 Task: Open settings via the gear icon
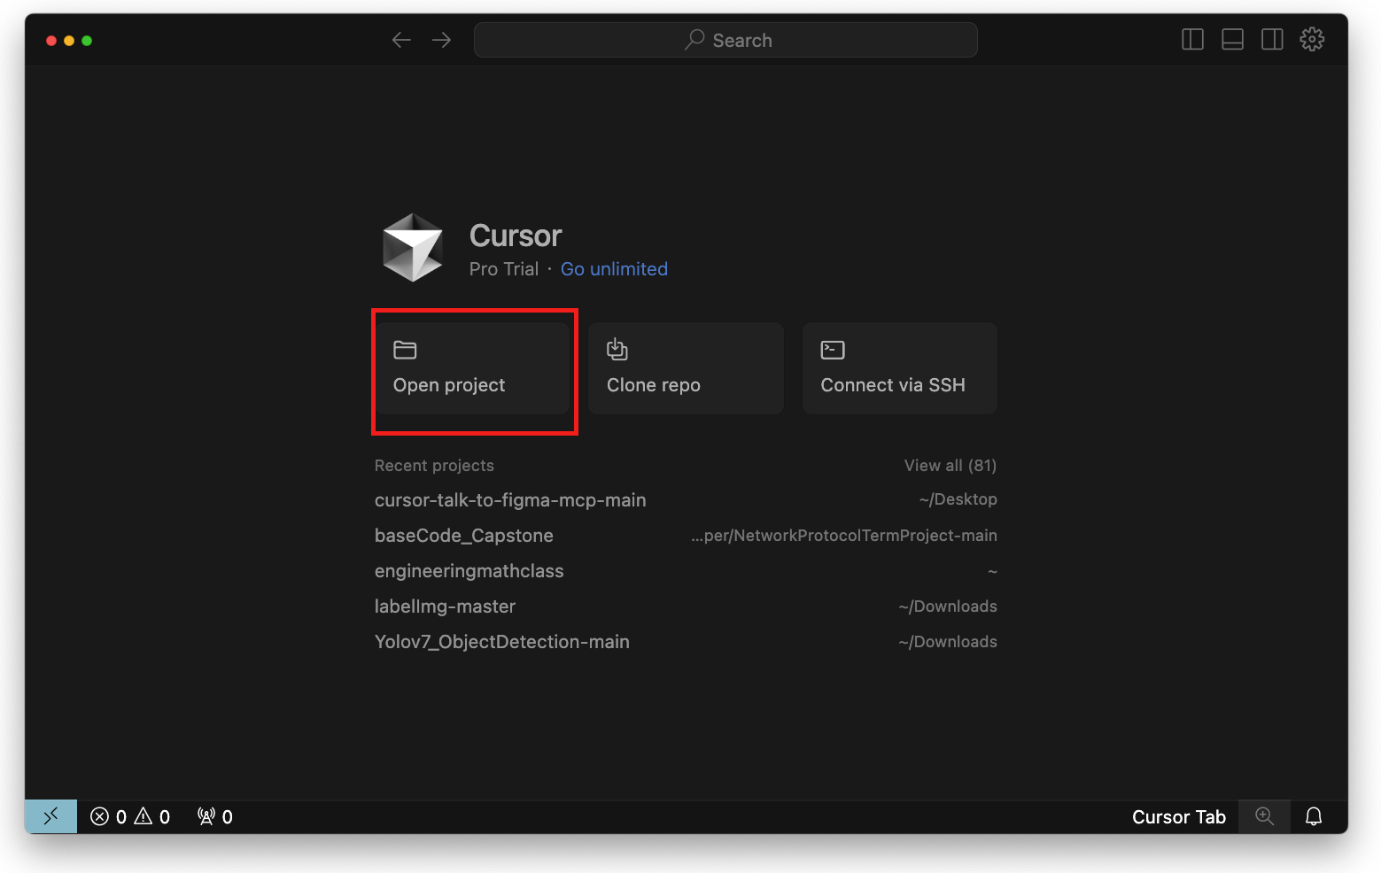[1312, 40]
